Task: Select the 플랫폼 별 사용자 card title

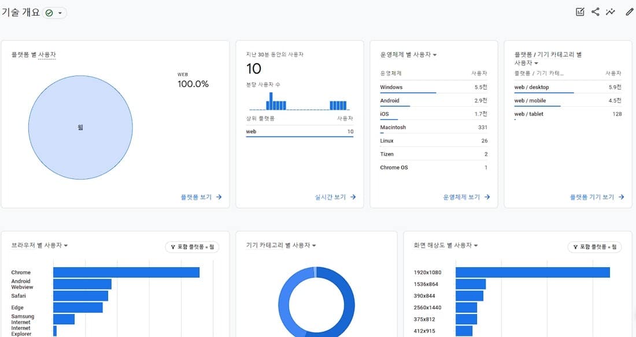Action: point(34,55)
